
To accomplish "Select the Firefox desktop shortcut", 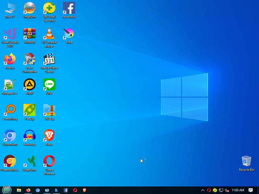I will 10,61.
